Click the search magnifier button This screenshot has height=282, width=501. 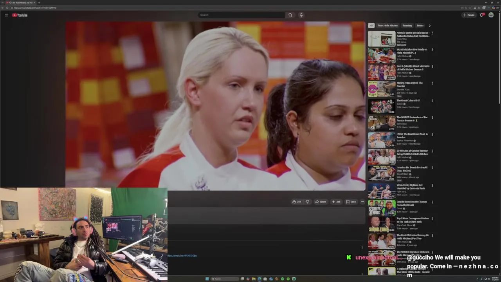pyautogui.click(x=290, y=15)
